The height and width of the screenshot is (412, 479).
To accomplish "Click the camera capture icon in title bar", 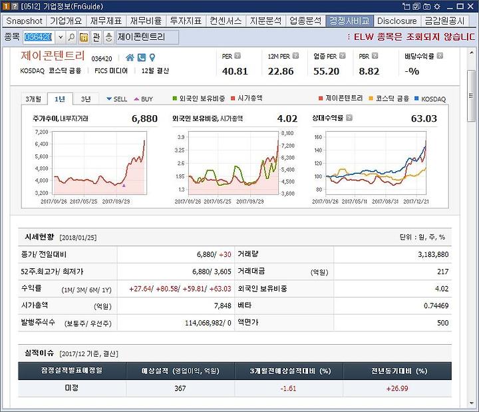I will (x=426, y=6).
